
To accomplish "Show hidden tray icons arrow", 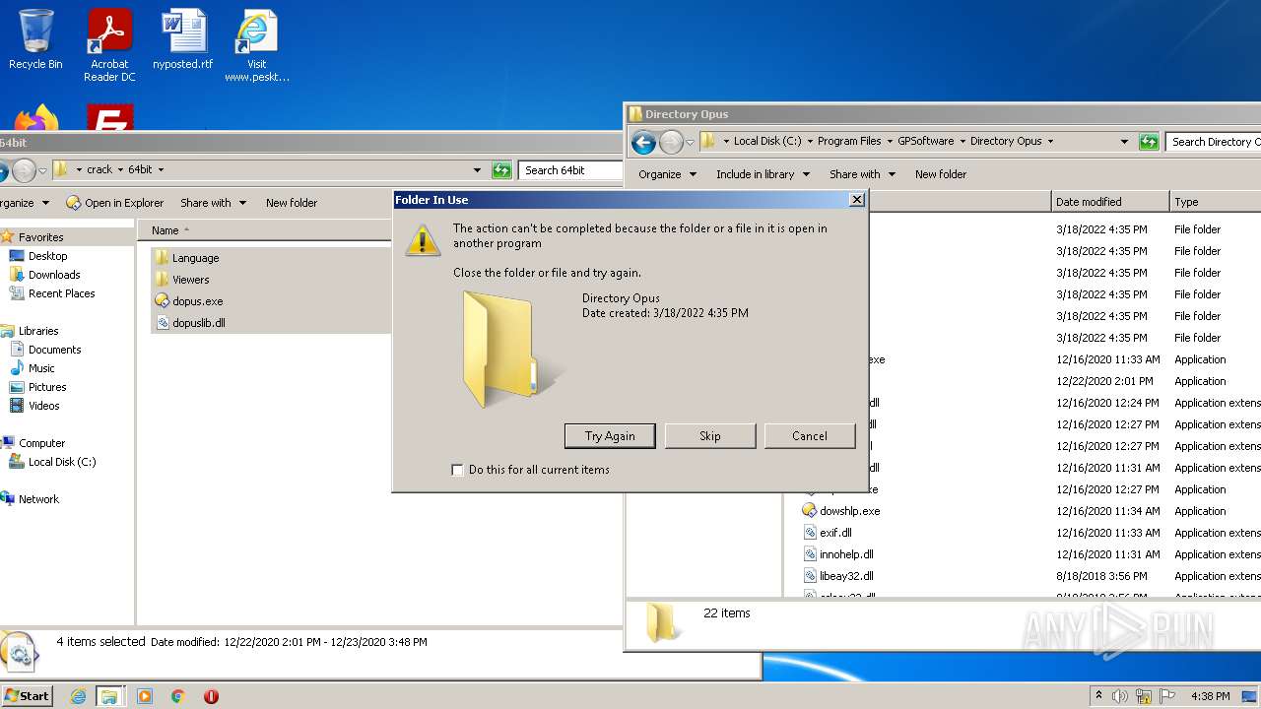I will [x=1098, y=695].
